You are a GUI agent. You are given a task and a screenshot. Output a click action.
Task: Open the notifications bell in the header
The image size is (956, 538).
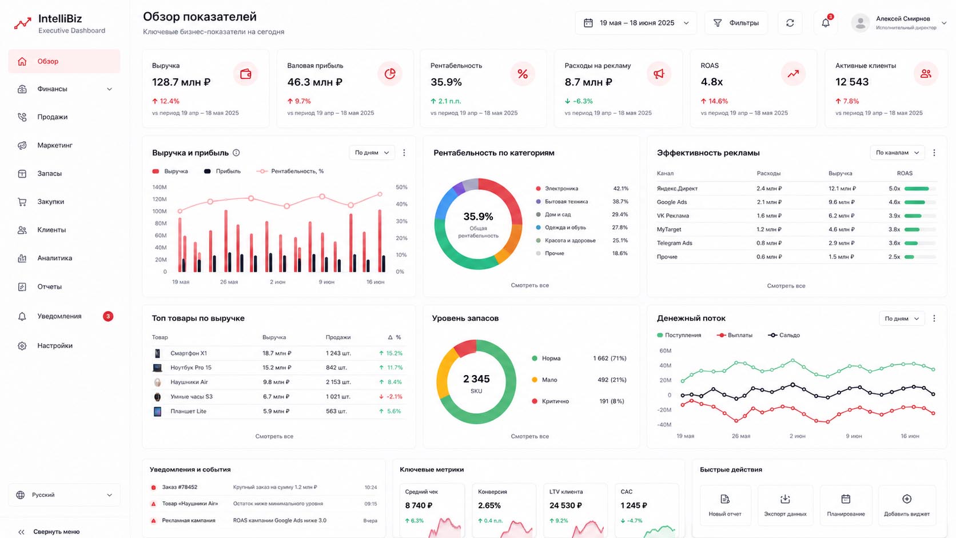[826, 23]
